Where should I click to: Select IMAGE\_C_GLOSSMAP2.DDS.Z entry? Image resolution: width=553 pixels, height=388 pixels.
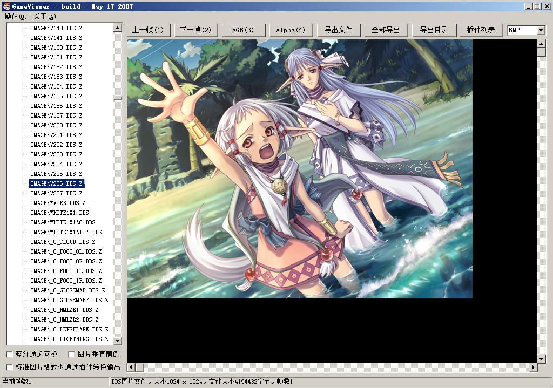69,300
